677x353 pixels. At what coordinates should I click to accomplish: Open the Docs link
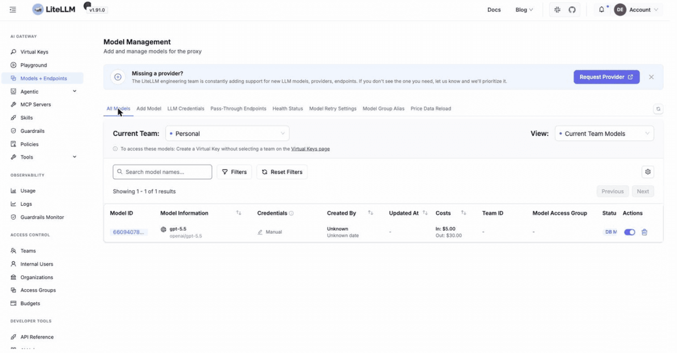click(x=494, y=10)
